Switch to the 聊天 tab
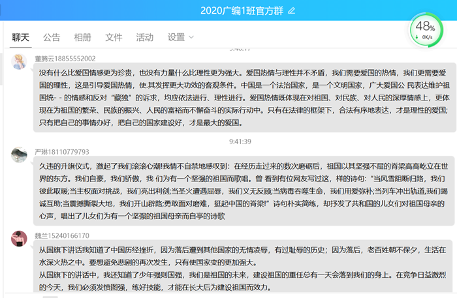Image resolution: width=457 pixels, height=298 pixels. [21, 37]
